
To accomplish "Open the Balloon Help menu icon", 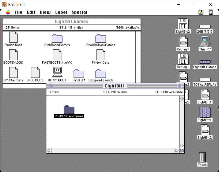I will (201, 12).
